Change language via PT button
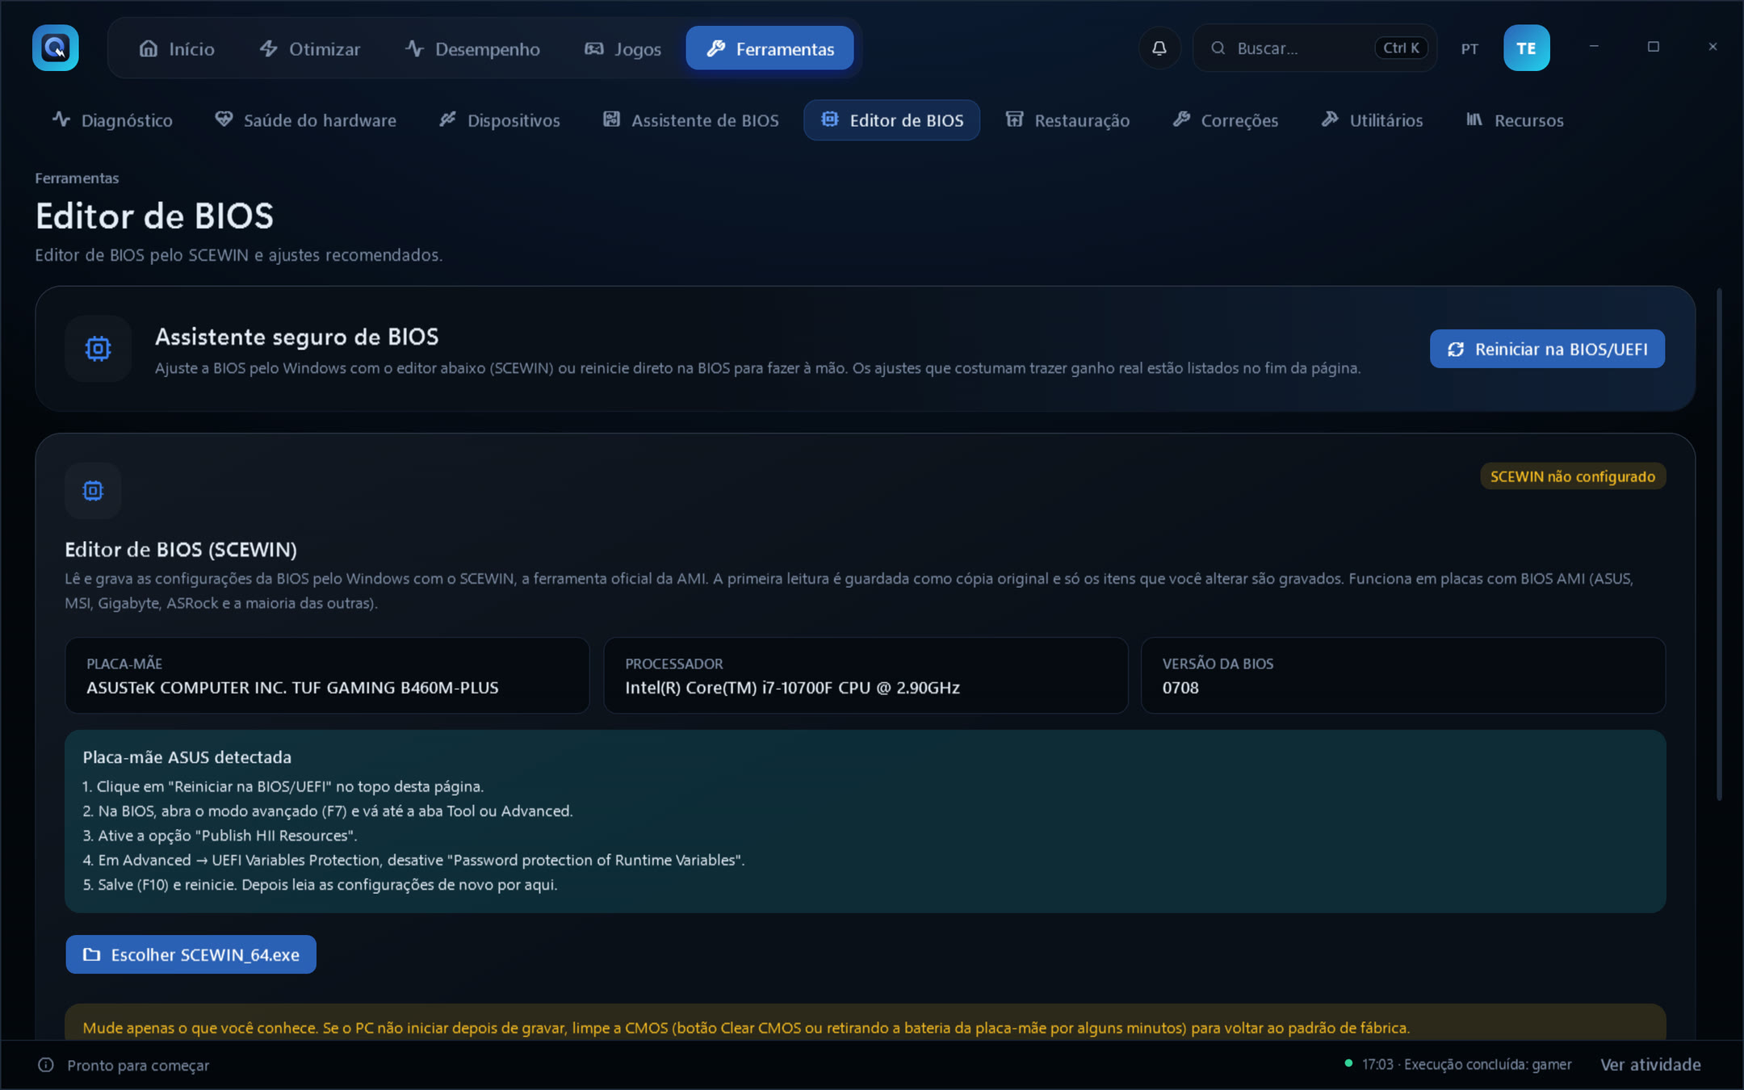Screen dimensions: 1744x1090 (x=1469, y=48)
